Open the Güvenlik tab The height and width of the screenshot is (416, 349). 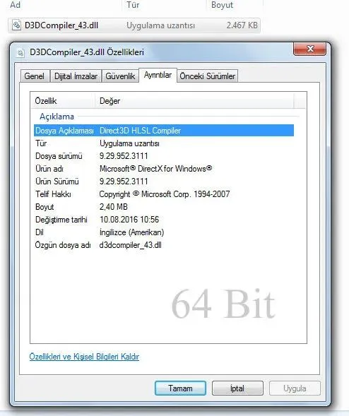tap(120, 76)
